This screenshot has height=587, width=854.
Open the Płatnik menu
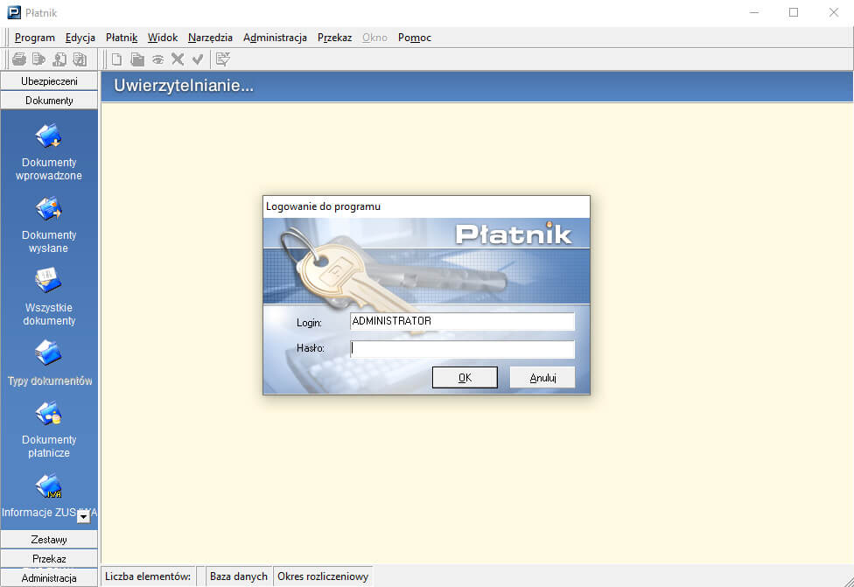coord(122,38)
